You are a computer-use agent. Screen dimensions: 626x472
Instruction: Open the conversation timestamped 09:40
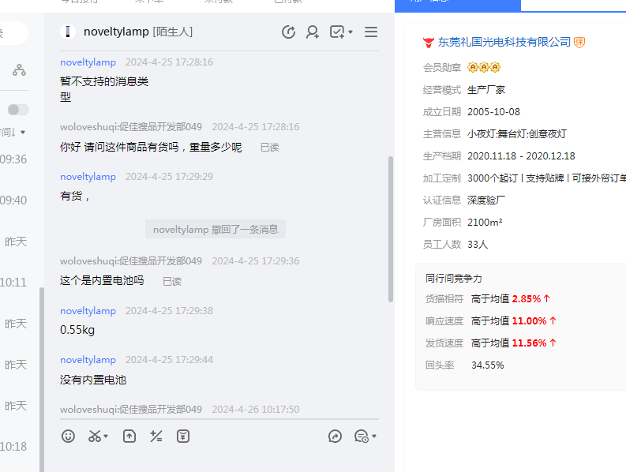click(x=13, y=200)
